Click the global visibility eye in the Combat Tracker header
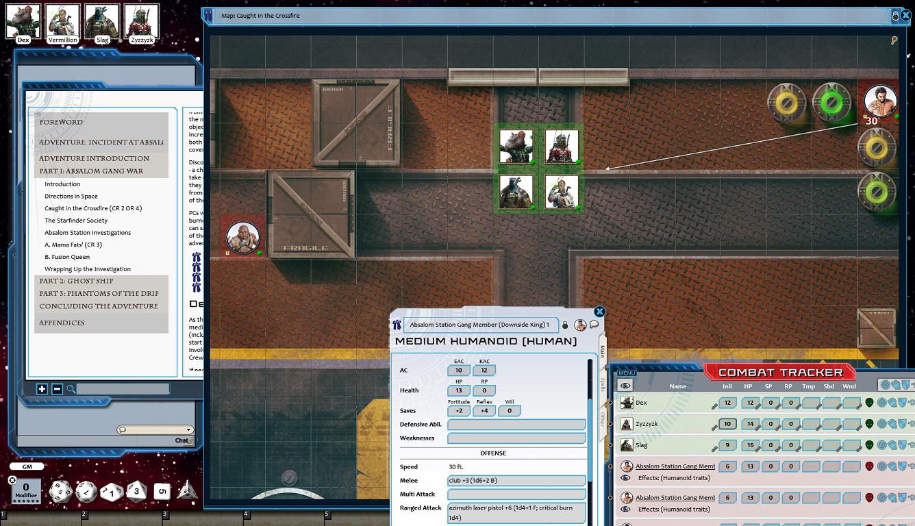The height and width of the screenshot is (526, 915). tap(625, 386)
